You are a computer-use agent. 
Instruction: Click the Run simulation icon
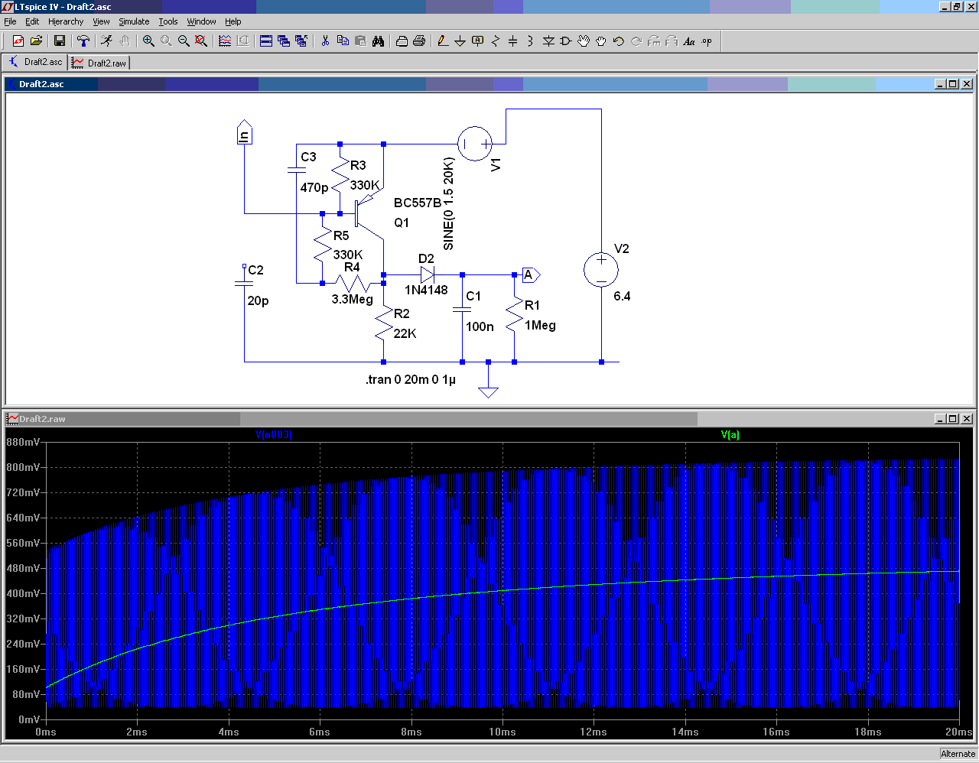[106, 41]
